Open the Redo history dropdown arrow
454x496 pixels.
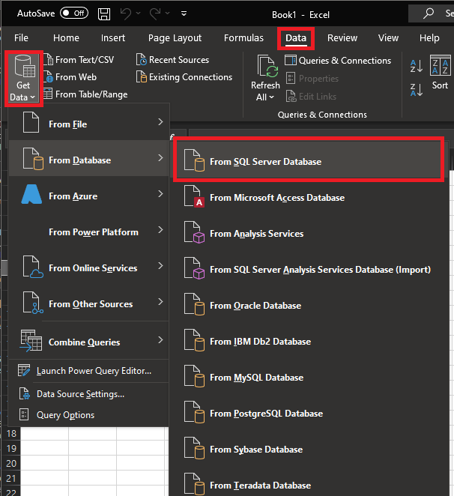(x=167, y=13)
